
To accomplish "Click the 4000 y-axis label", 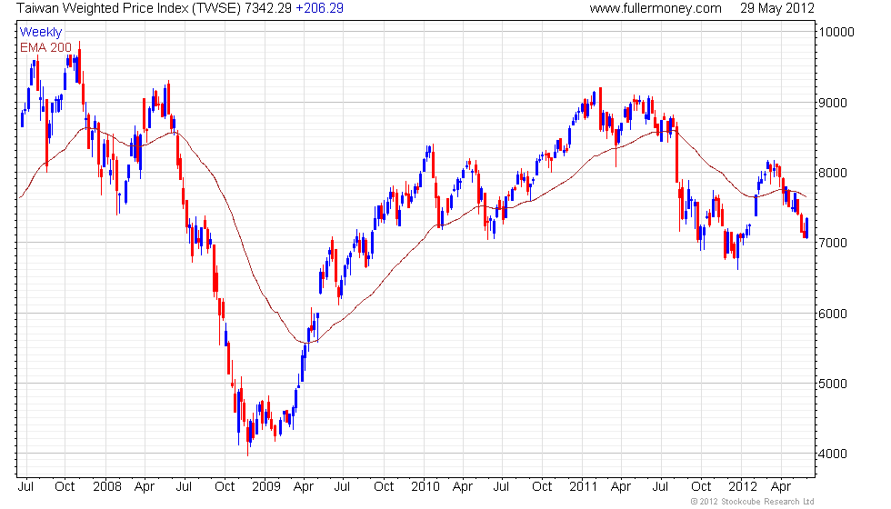I will coord(833,454).
